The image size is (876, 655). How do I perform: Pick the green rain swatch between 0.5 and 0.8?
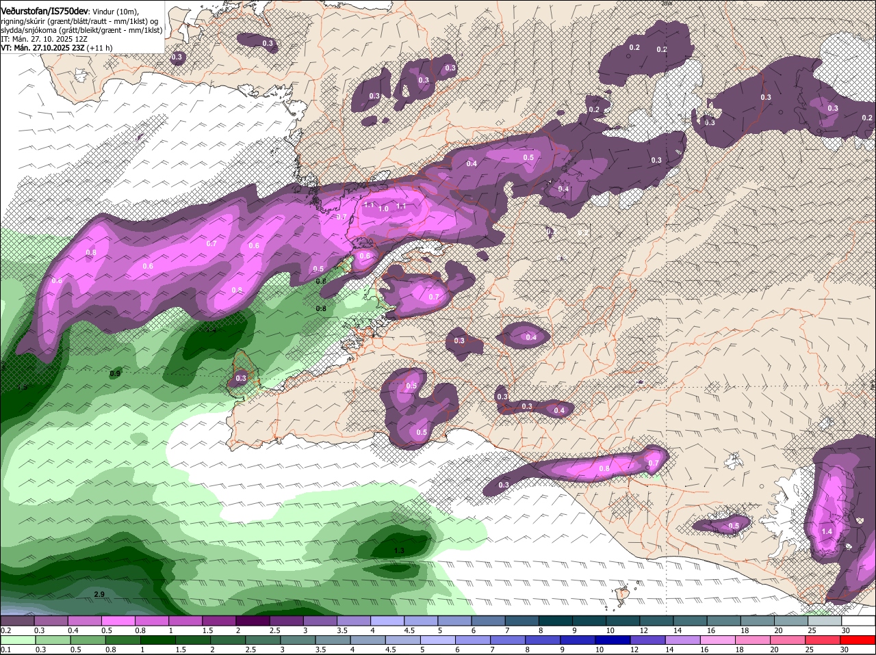tap(87, 641)
